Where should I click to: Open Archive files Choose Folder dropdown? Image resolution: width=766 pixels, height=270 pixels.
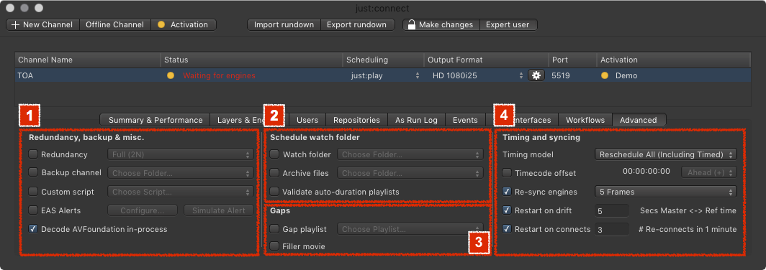(410, 172)
